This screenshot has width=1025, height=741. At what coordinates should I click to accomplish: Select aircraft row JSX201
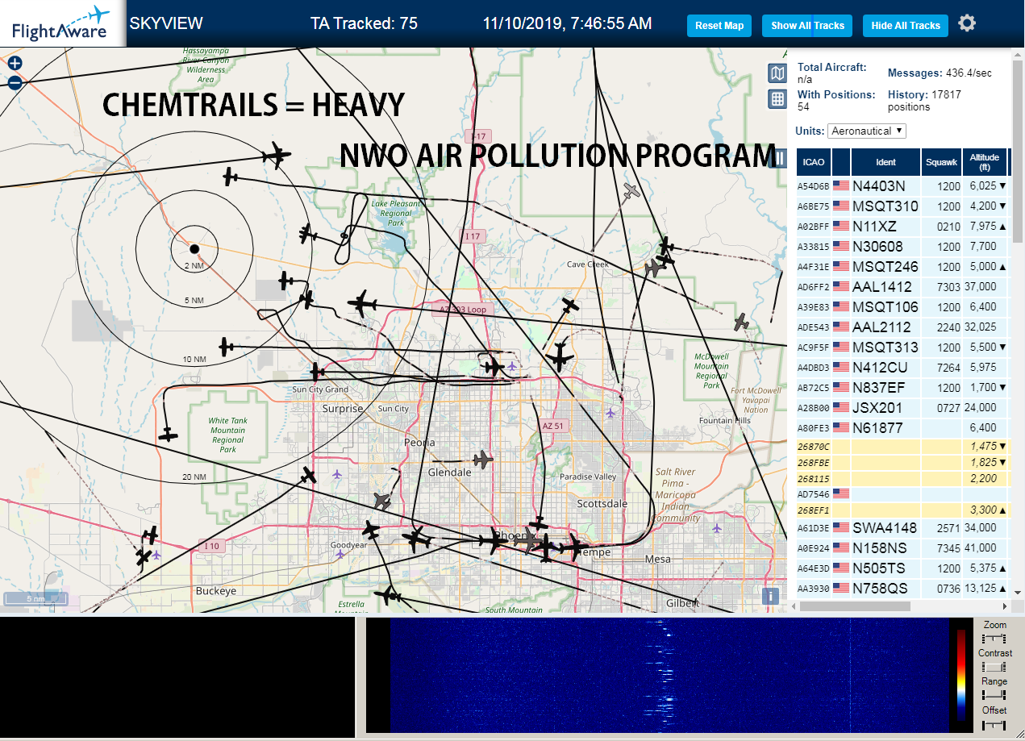coord(902,407)
